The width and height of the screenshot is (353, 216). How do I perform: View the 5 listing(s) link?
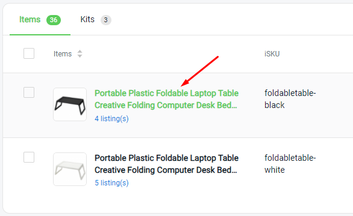pos(111,183)
